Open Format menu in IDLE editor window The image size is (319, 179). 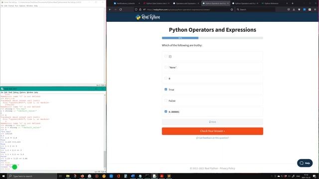pos(11,6)
